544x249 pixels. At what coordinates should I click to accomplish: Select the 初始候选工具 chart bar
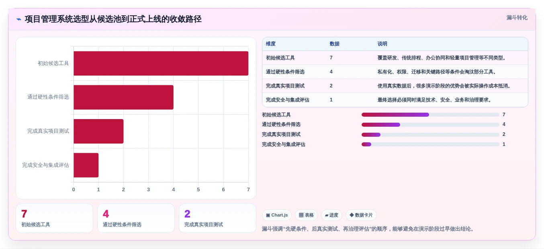coord(161,63)
